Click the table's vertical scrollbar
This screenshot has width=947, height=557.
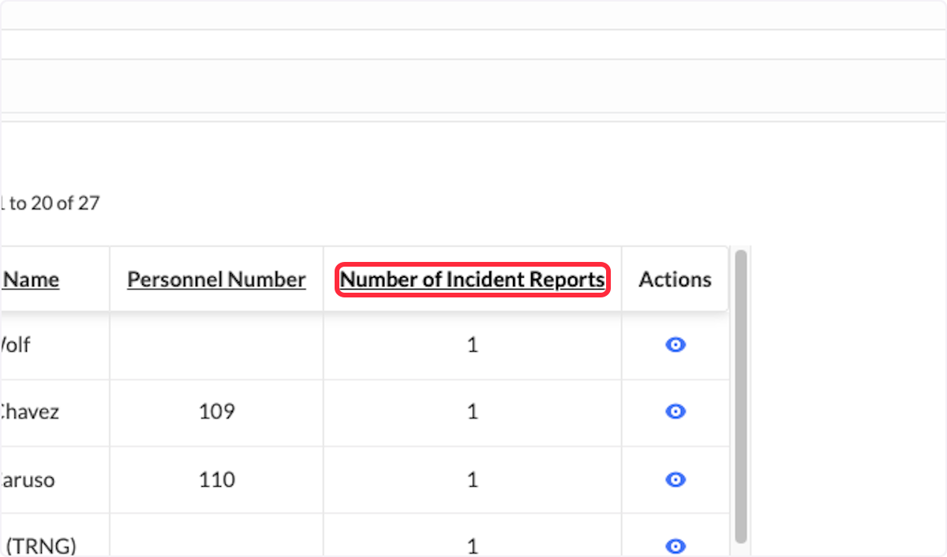point(740,396)
